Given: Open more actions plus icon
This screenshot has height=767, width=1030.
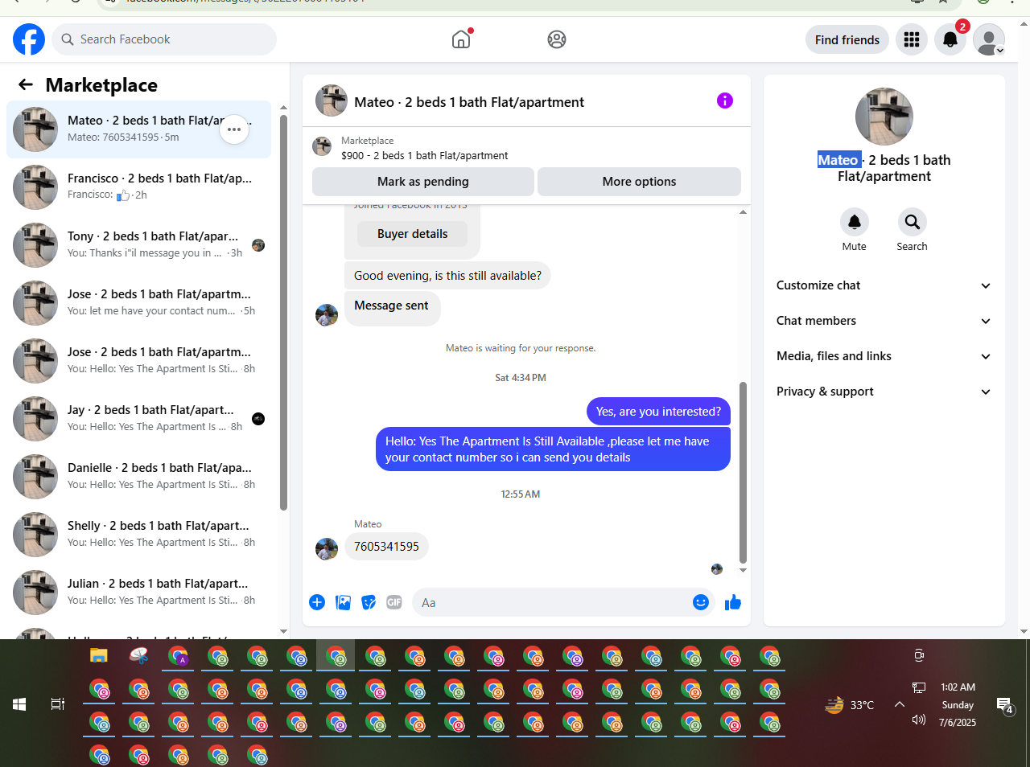Looking at the screenshot, I should click(x=317, y=602).
